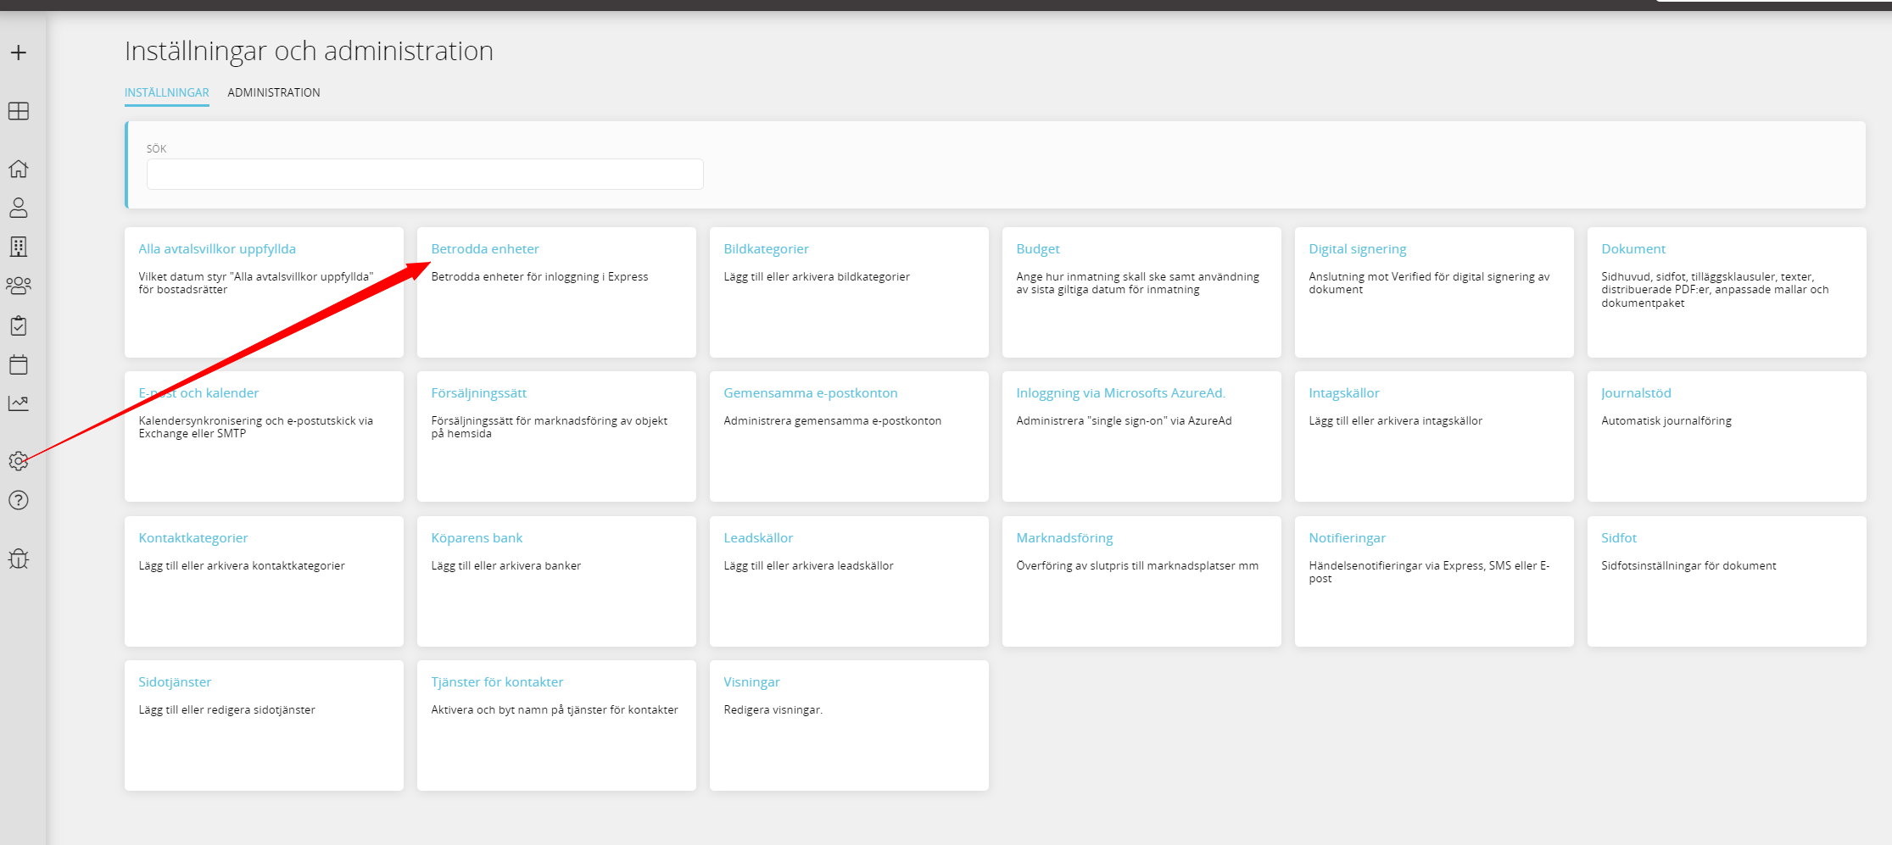Open Marknadsföring settings

[1064, 538]
